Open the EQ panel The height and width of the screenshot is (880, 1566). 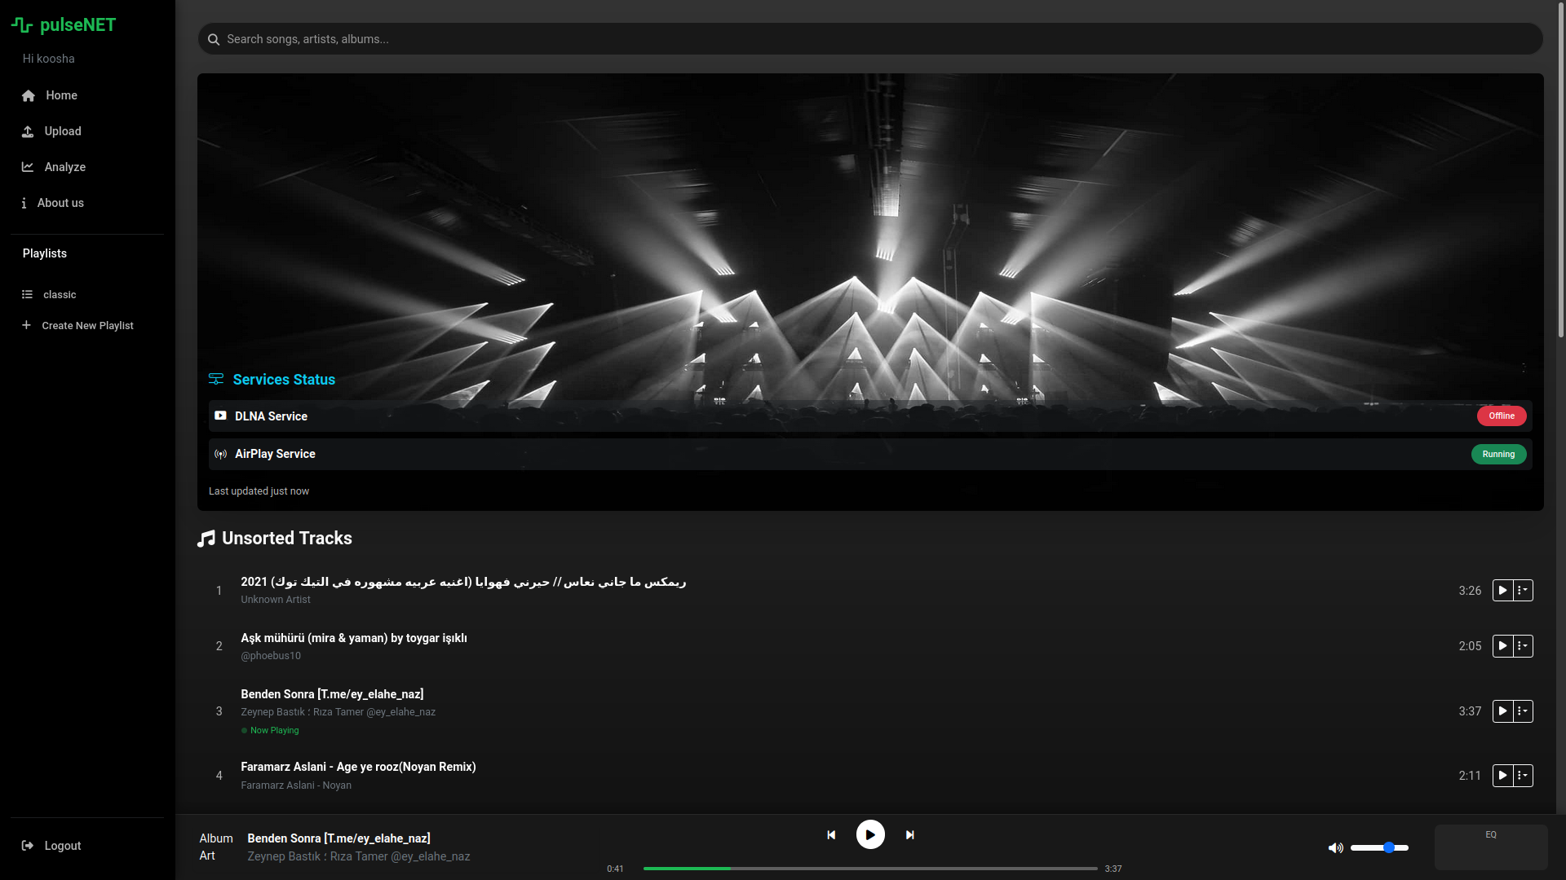click(x=1491, y=834)
